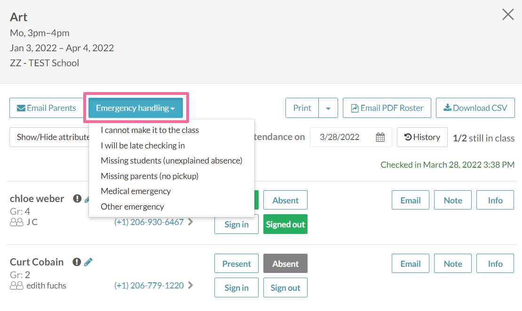Download the roster as CSV
Viewport: 522px width, 311px height.
coord(475,108)
